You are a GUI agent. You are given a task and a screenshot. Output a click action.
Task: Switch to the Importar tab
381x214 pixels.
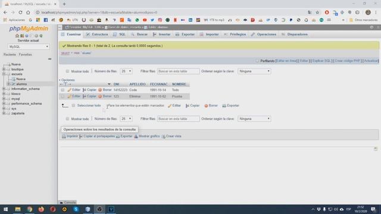pos(210,34)
